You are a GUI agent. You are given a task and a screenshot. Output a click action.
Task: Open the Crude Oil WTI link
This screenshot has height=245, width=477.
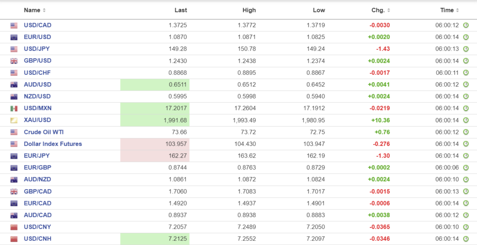(x=44, y=132)
